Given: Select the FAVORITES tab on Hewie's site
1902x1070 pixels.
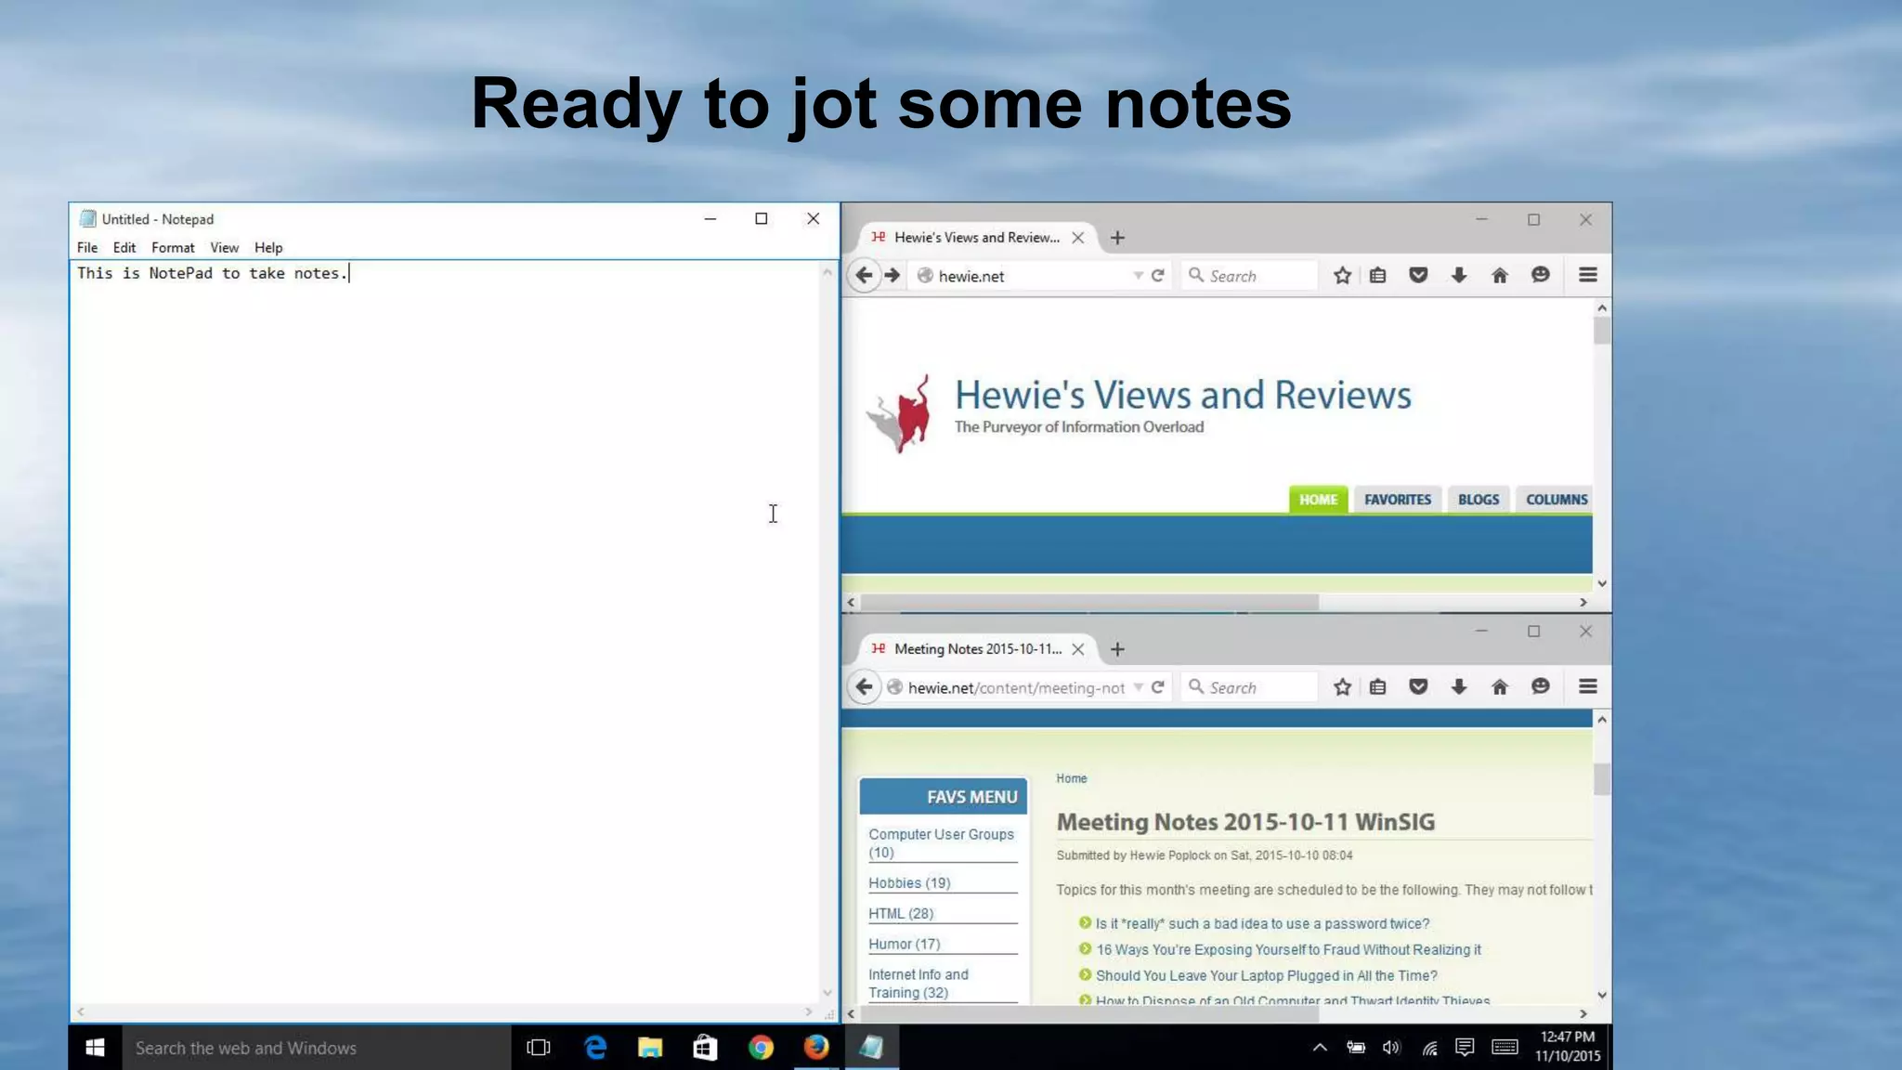Looking at the screenshot, I should click(x=1397, y=500).
